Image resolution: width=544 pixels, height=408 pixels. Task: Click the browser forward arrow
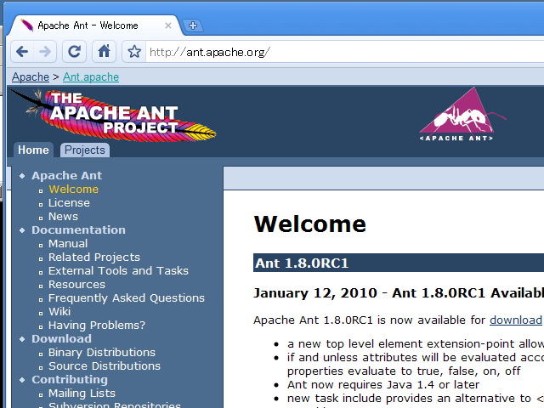click(45, 52)
